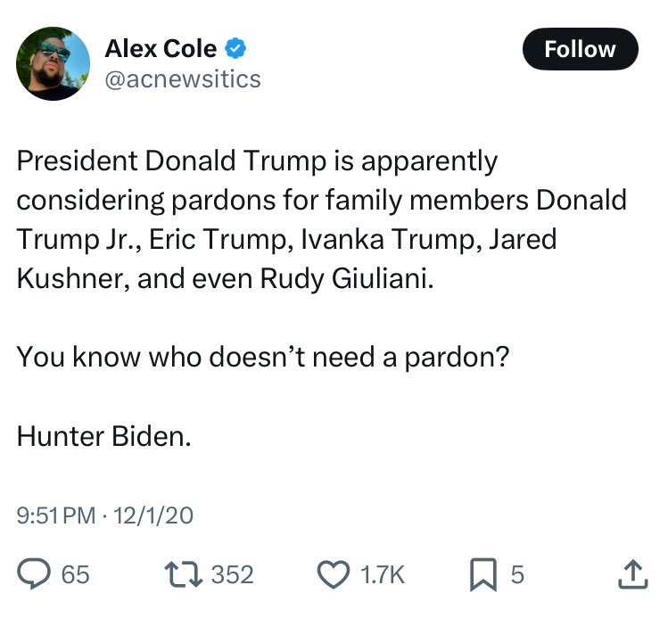Click the Alex Cole display name
This screenshot has width=668, height=618.
(x=161, y=49)
